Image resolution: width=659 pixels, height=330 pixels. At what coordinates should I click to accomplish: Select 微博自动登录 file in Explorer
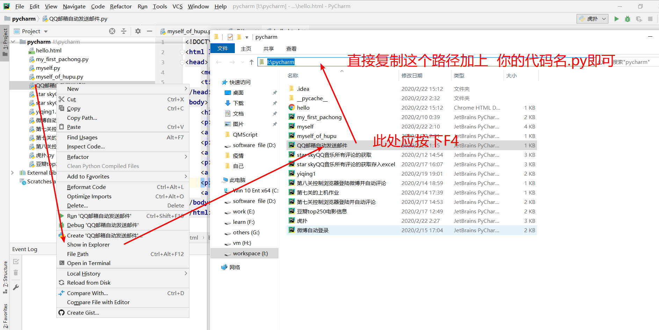(412, 230)
